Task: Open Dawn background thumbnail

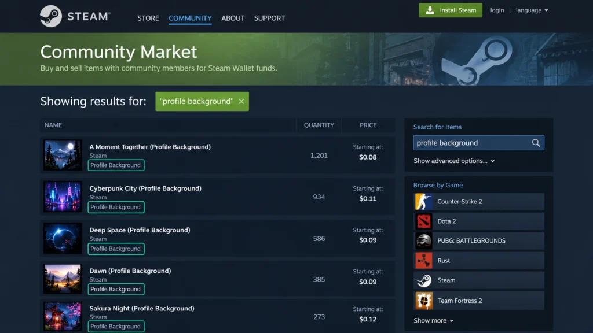Action: pos(63,279)
